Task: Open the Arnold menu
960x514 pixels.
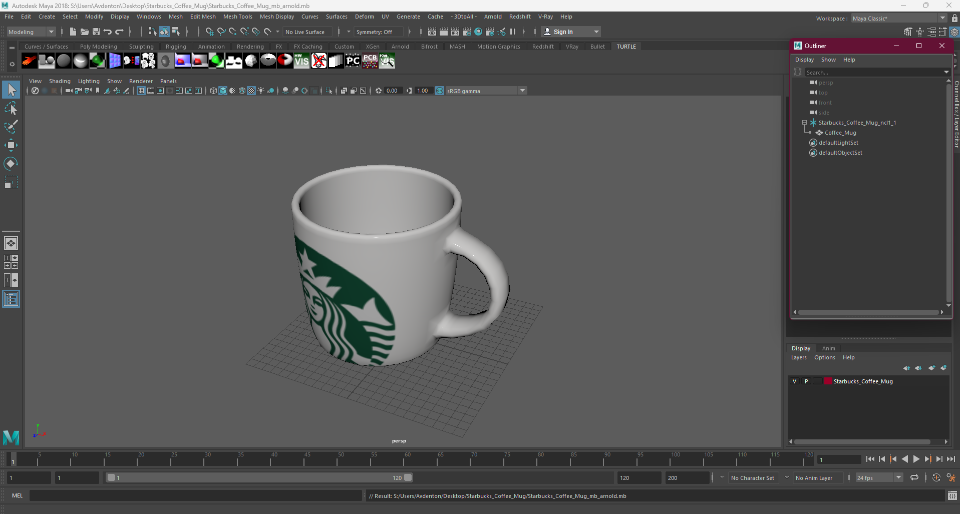Action: pos(493,17)
